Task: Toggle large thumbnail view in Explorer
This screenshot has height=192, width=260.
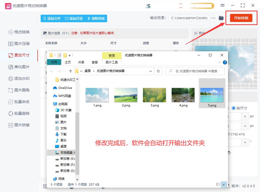Action: point(224,184)
